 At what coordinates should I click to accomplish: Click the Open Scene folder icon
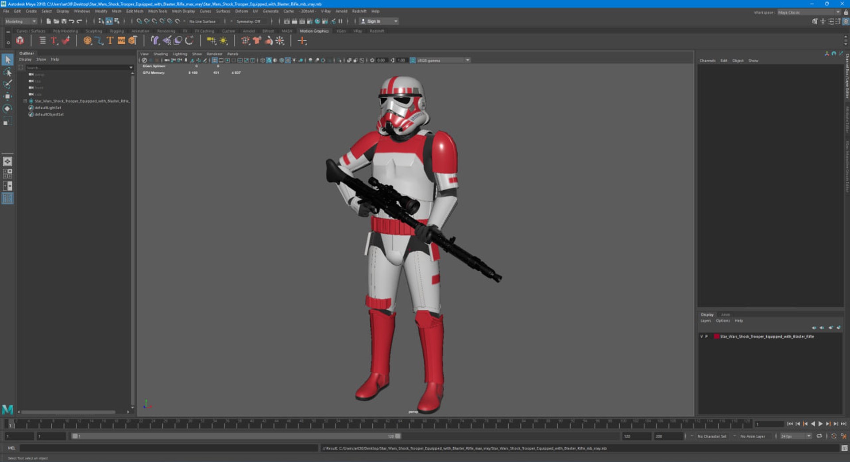[56, 21]
